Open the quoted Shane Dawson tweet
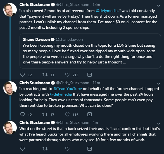 point(90,51)
